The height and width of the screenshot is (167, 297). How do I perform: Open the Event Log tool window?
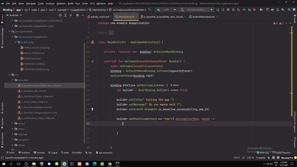pyautogui.click(x=263, y=153)
